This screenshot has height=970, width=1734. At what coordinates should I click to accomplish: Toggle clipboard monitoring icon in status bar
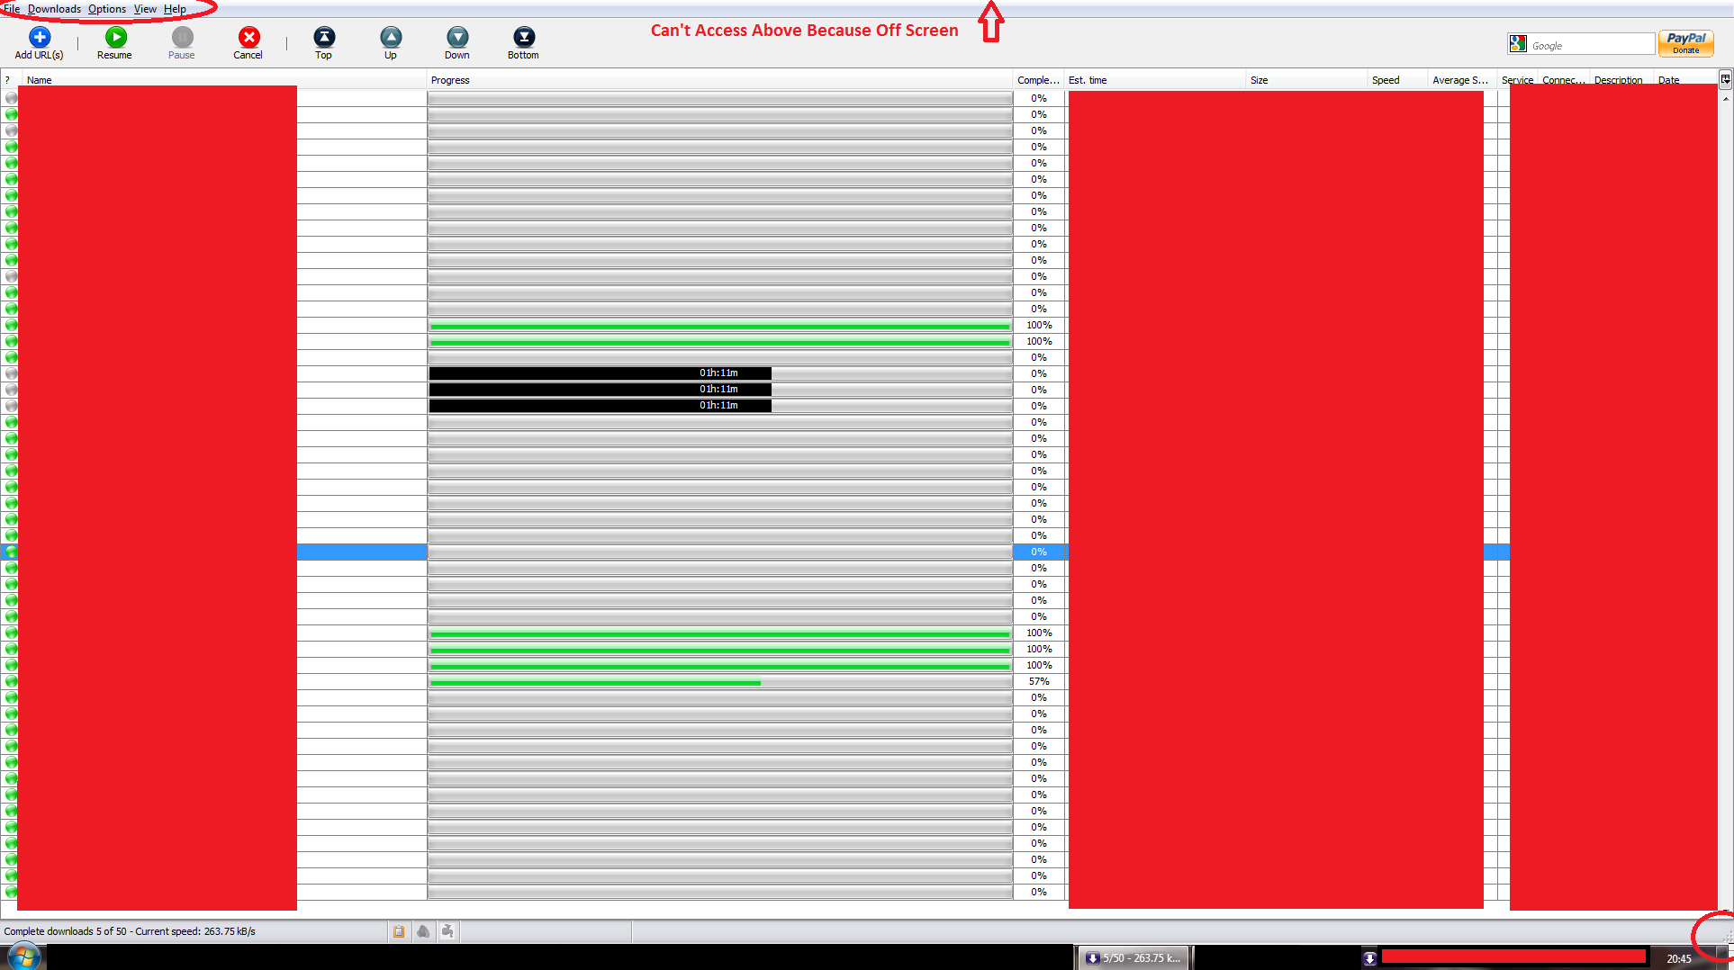click(399, 931)
